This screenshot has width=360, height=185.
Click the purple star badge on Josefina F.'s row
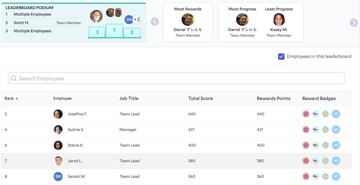(x=306, y=114)
